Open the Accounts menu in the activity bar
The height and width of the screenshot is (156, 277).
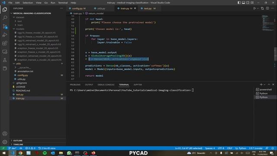click(5, 133)
